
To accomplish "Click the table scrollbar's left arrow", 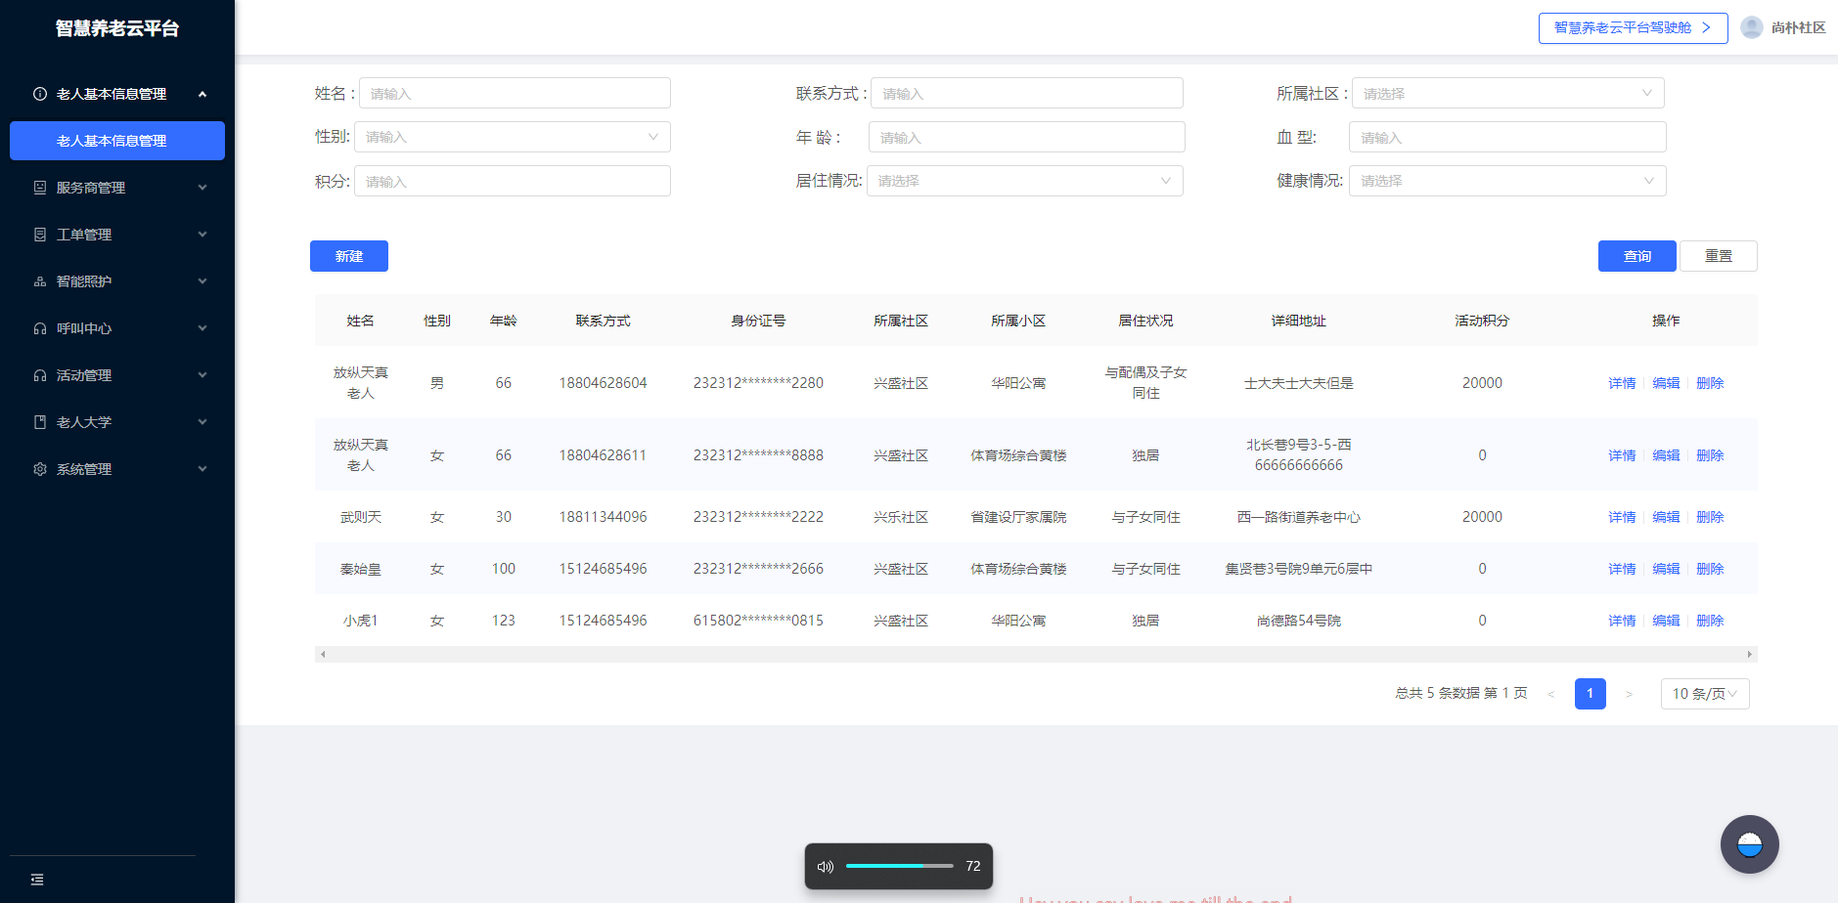I will point(323,654).
